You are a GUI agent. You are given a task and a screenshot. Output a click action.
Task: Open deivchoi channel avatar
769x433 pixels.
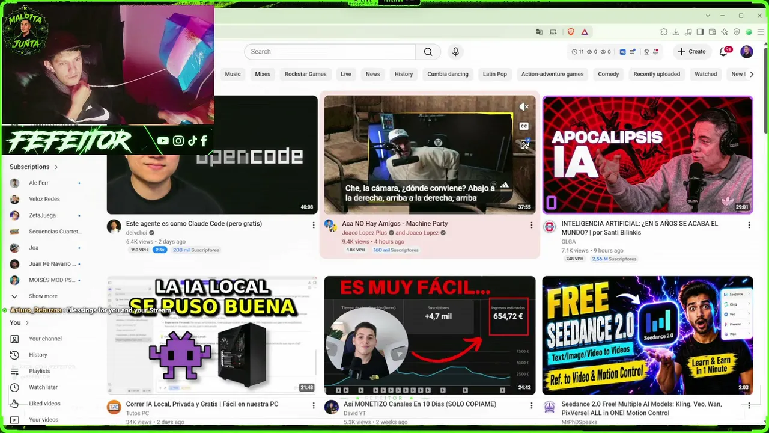click(x=114, y=227)
